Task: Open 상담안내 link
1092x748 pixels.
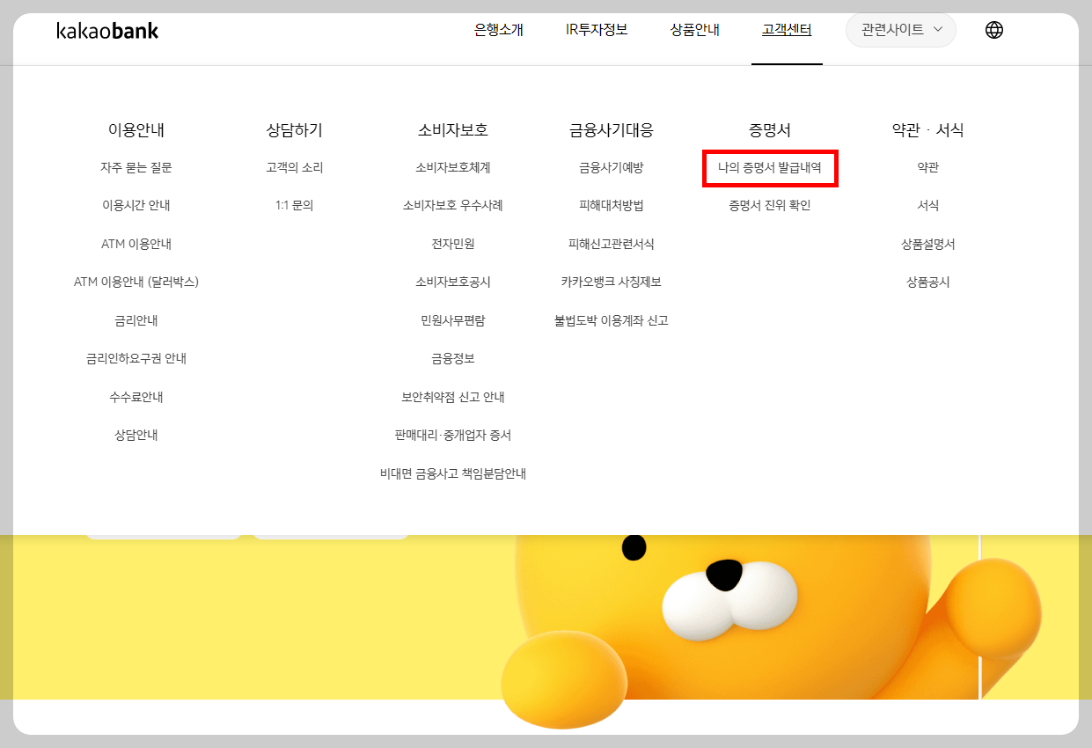Action: click(x=136, y=435)
